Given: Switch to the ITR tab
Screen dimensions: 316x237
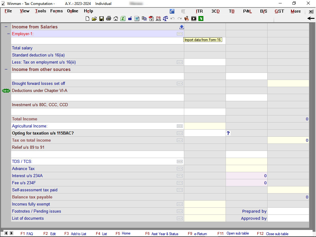Looking at the screenshot, I should point(199,11).
